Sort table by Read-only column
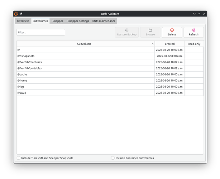This screenshot has height=179, width=220. point(194,44)
